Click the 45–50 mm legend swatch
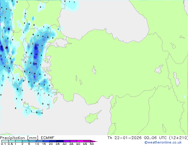This screenshot has width=188, height=145. click(87, 141)
